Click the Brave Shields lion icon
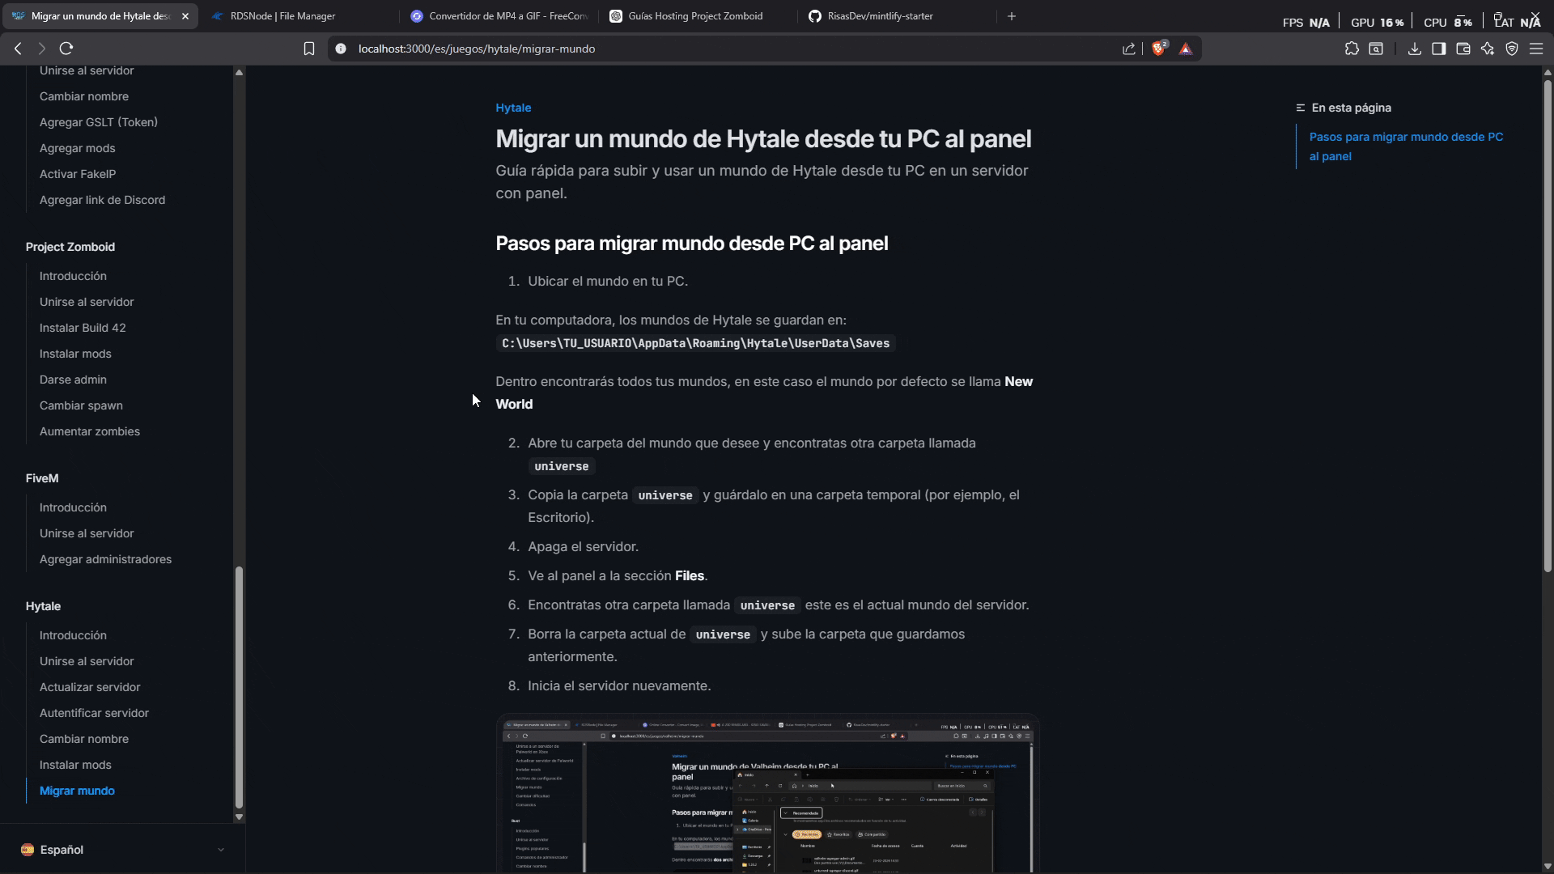The width and height of the screenshot is (1554, 874). (1158, 49)
